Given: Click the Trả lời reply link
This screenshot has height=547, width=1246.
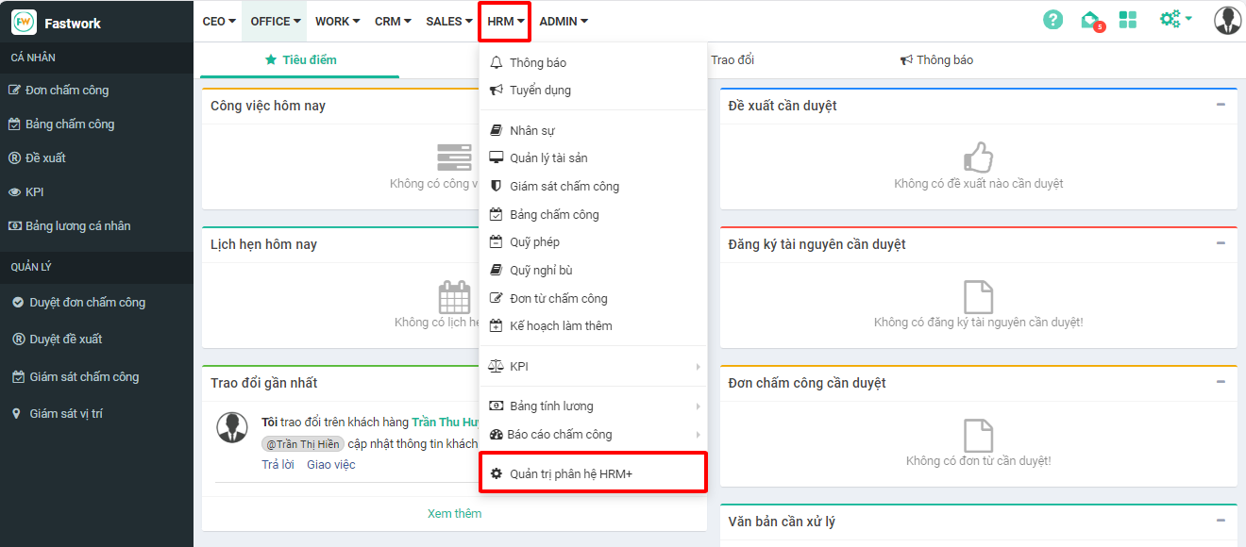Looking at the screenshot, I should click(x=278, y=464).
